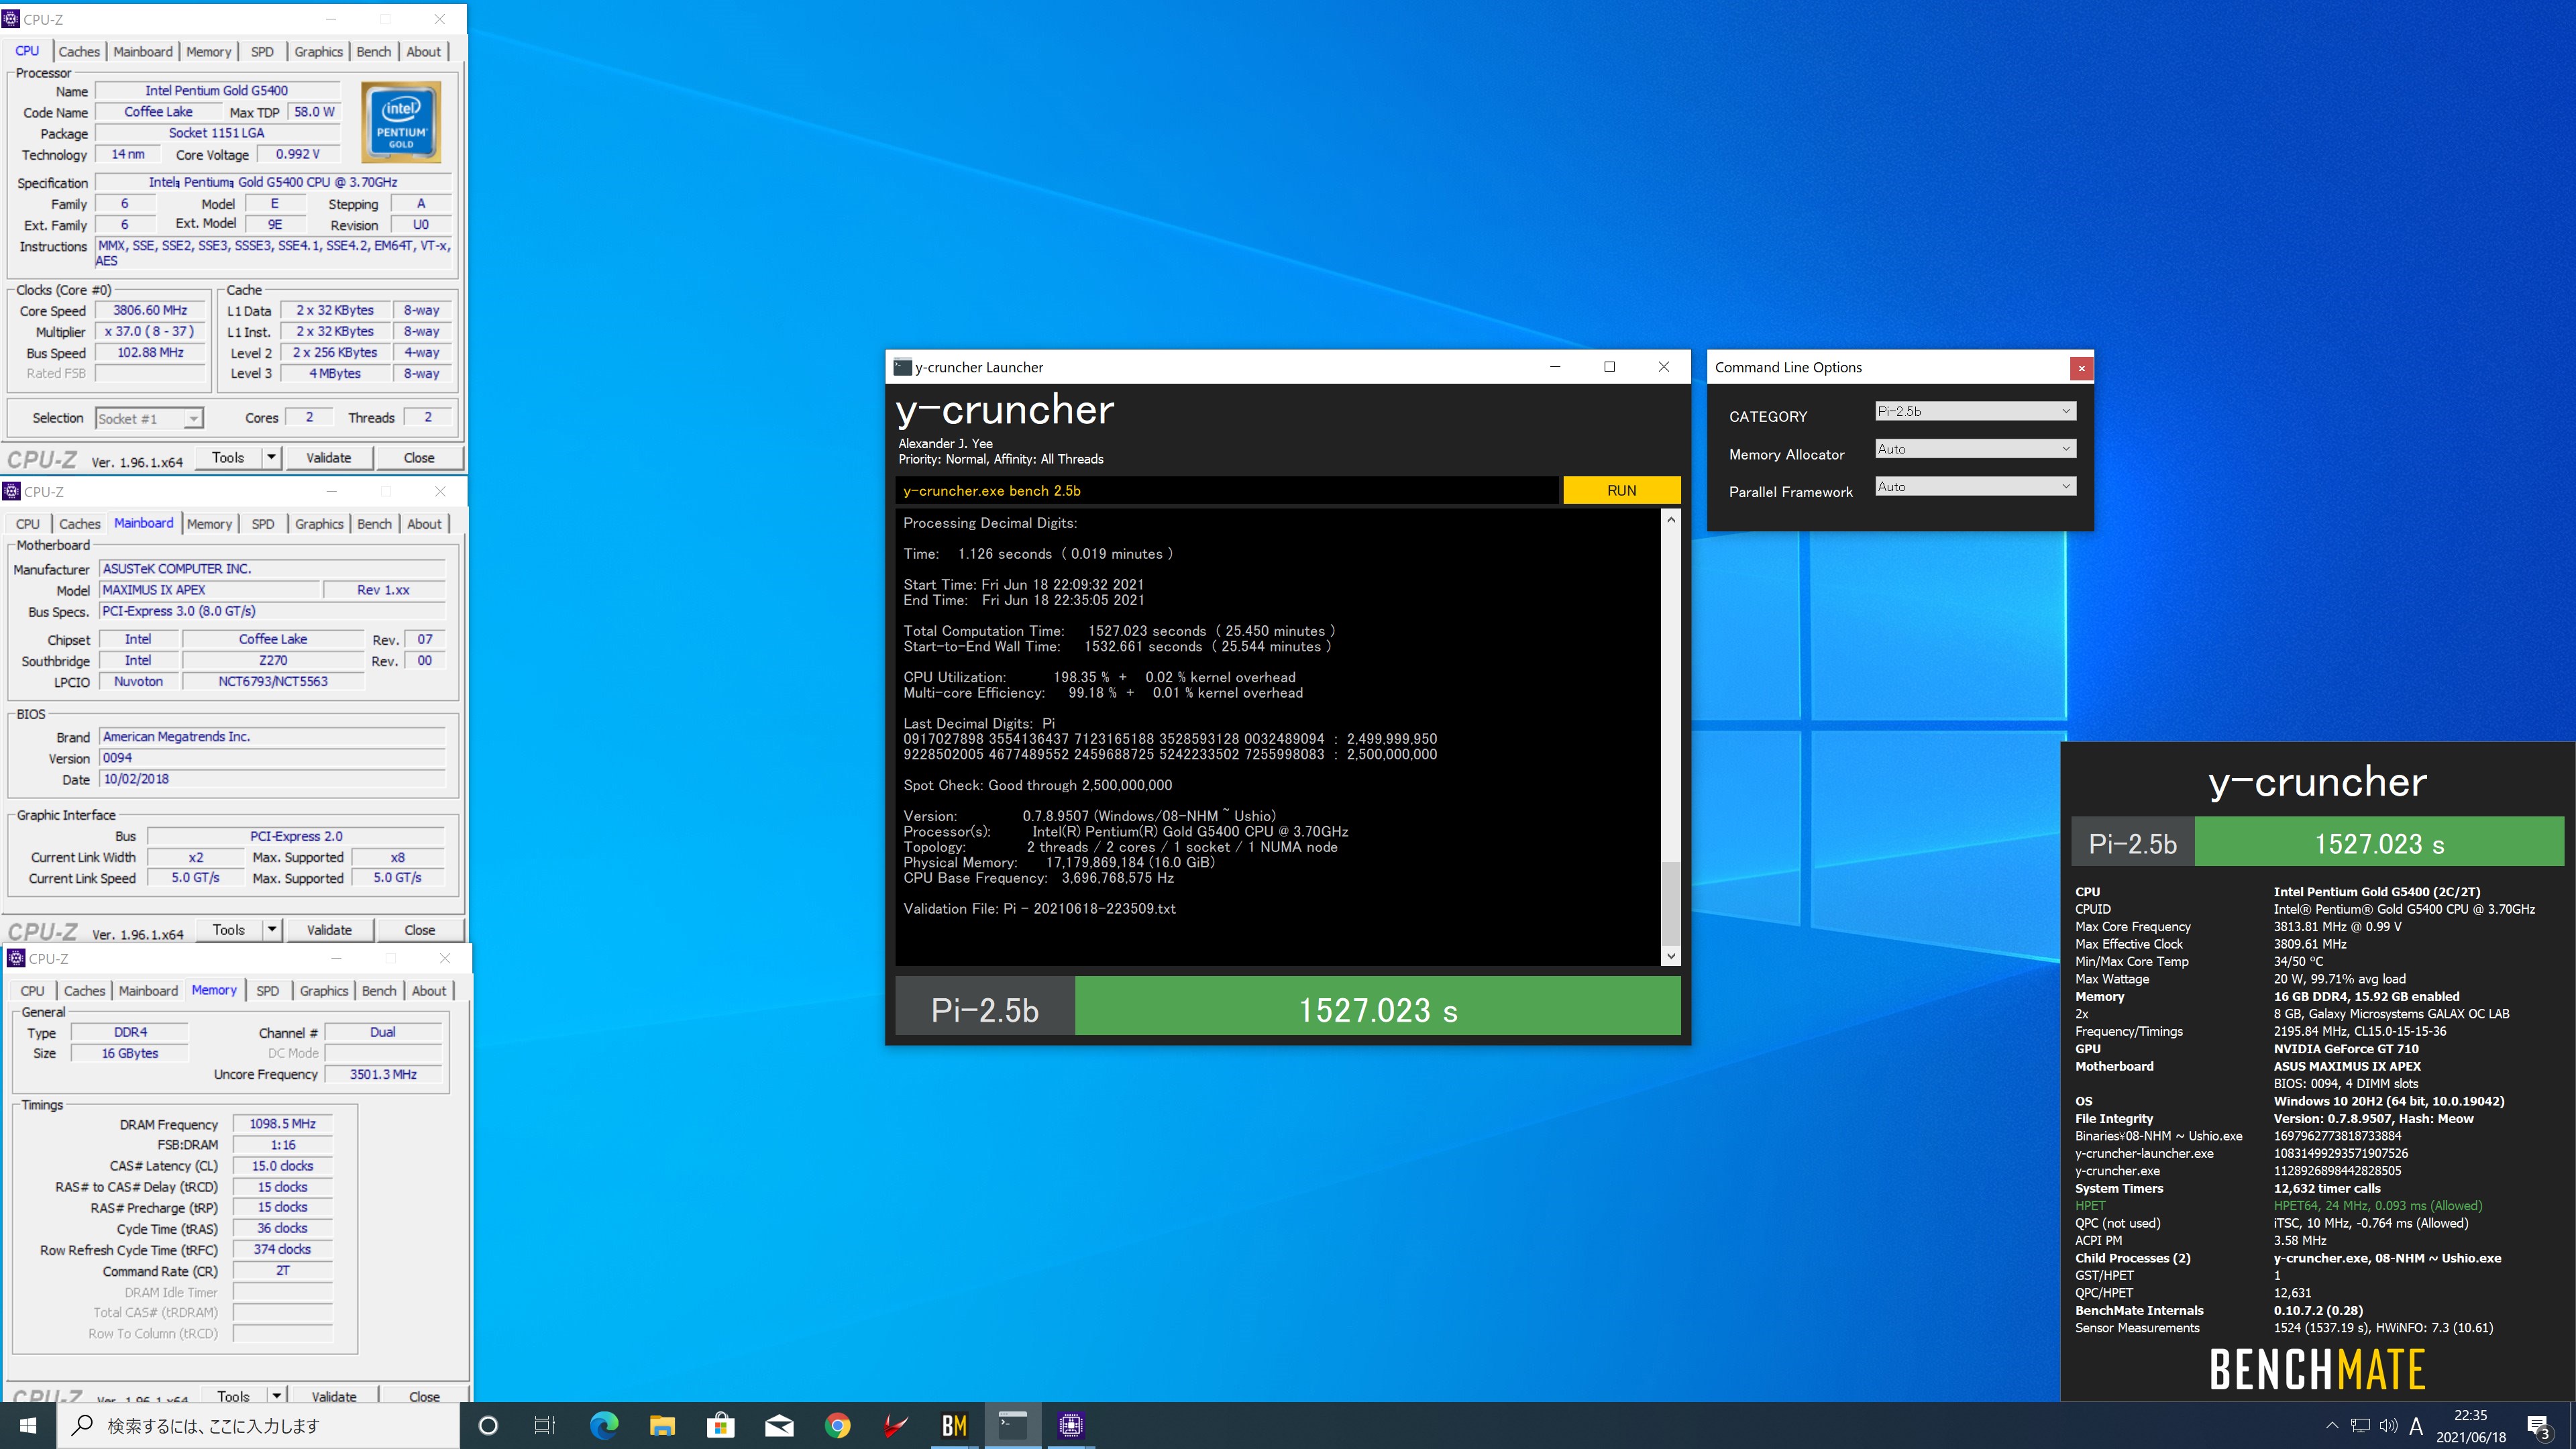Click RUN button in y-cruncher Launcher
2576x1449 pixels.
point(1621,490)
